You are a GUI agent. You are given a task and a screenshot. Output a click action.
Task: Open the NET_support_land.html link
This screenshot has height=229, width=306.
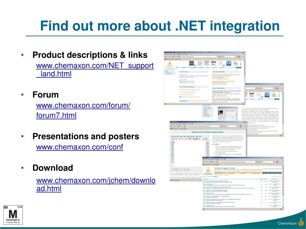[x=95, y=70]
